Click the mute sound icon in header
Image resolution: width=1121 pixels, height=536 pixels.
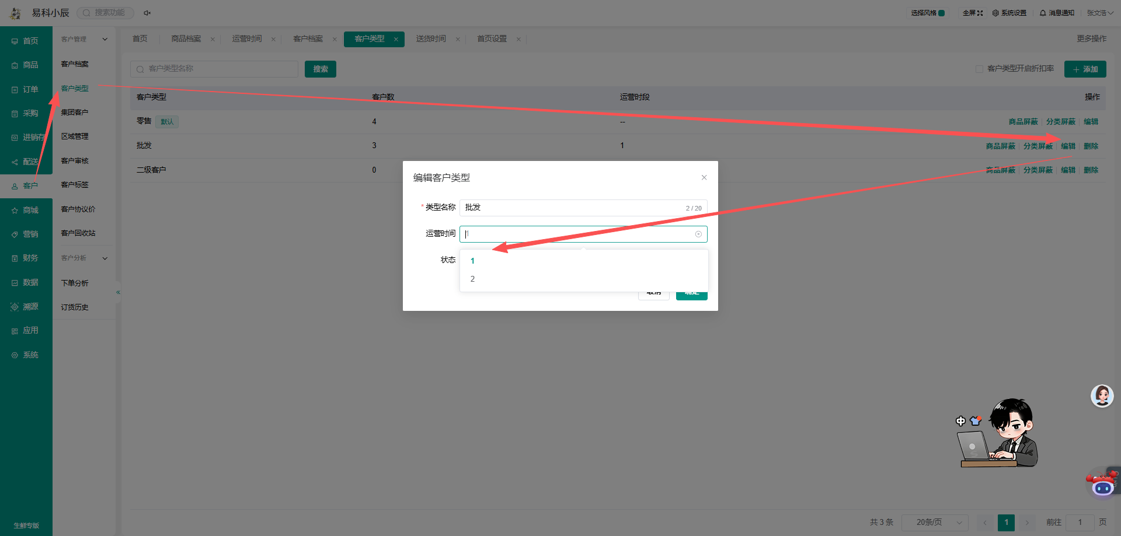coord(147,13)
